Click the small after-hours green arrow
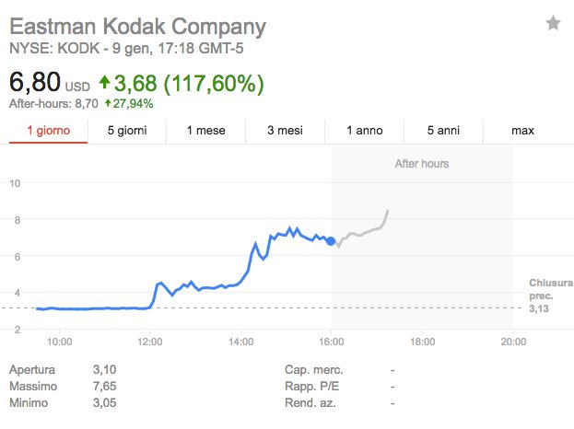This screenshot has width=574, height=429. click(109, 103)
